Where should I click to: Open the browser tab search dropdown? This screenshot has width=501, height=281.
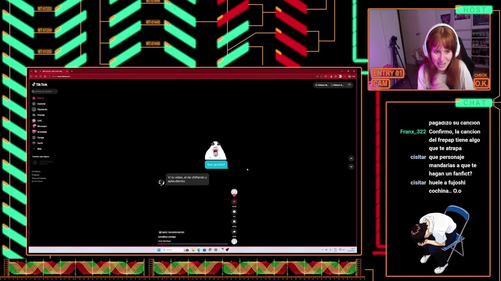coord(31,71)
